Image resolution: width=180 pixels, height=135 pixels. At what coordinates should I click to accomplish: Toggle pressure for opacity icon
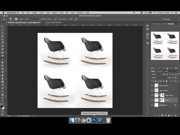55,19
